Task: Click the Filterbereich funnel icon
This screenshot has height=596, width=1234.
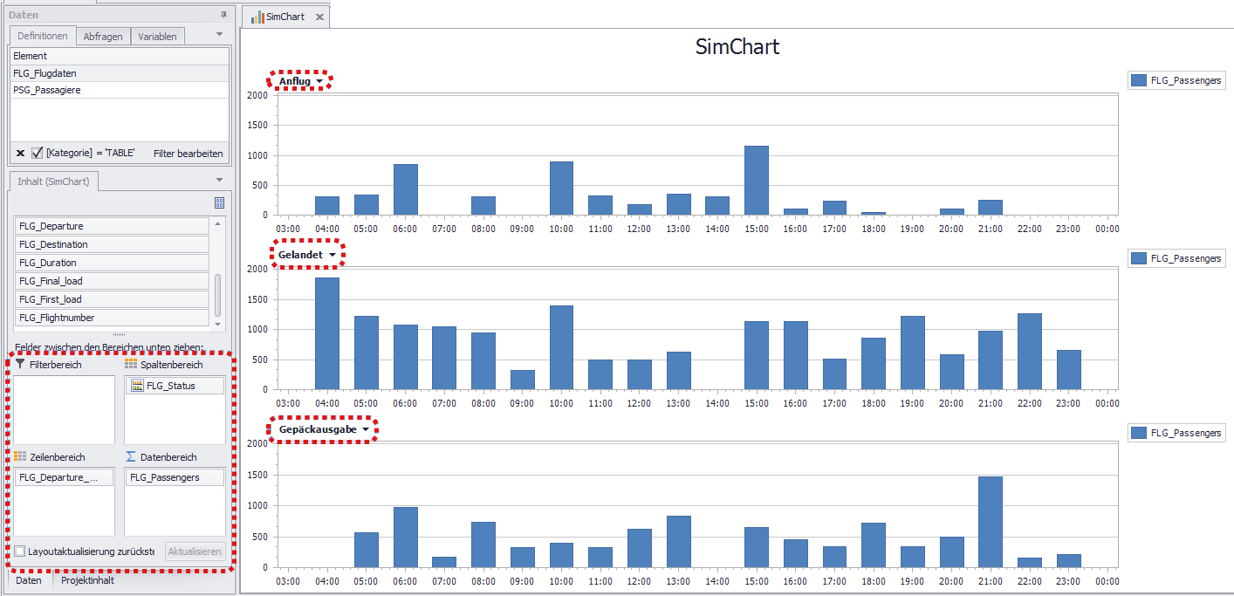Action: [x=20, y=364]
